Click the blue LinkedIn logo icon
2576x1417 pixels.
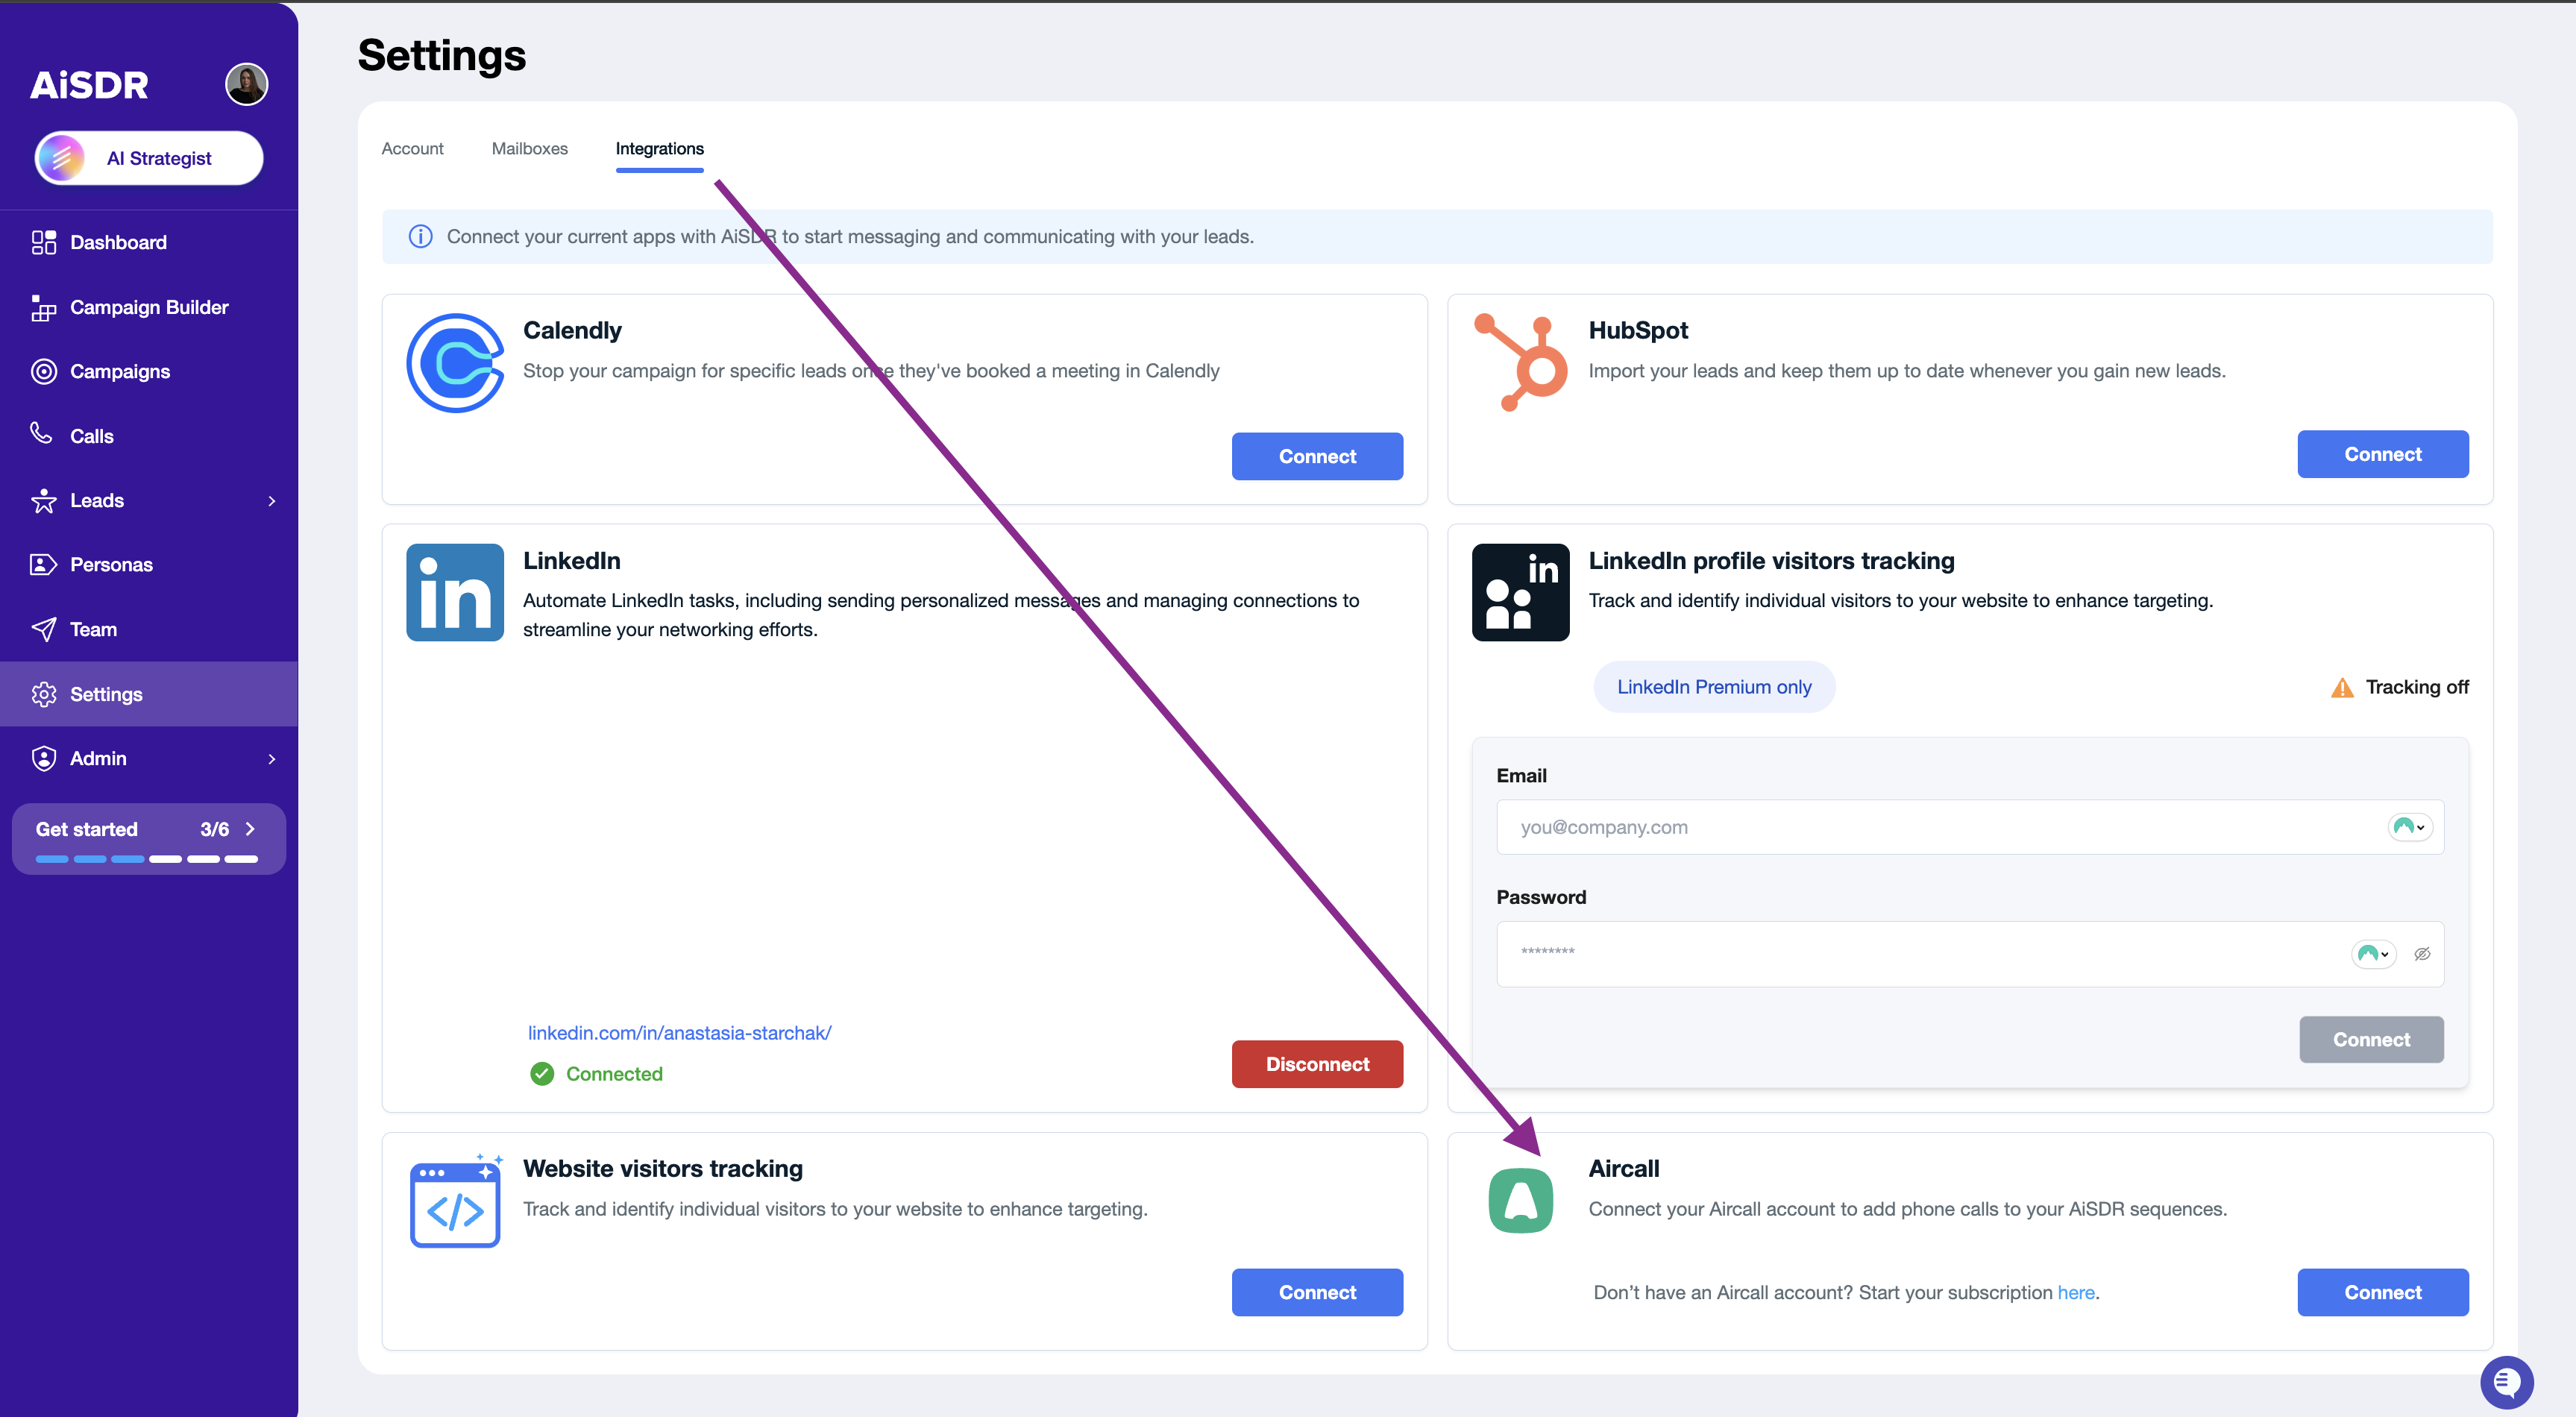[455, 592]
